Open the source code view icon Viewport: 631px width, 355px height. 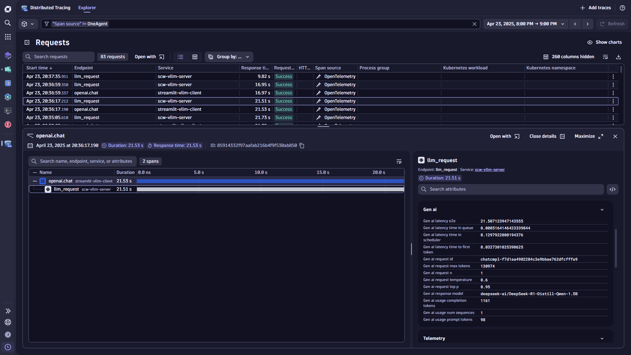[x=613, y=189]
